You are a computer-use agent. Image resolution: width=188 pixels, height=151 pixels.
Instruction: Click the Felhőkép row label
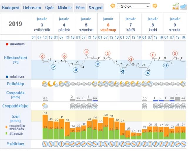click(16, 84)
